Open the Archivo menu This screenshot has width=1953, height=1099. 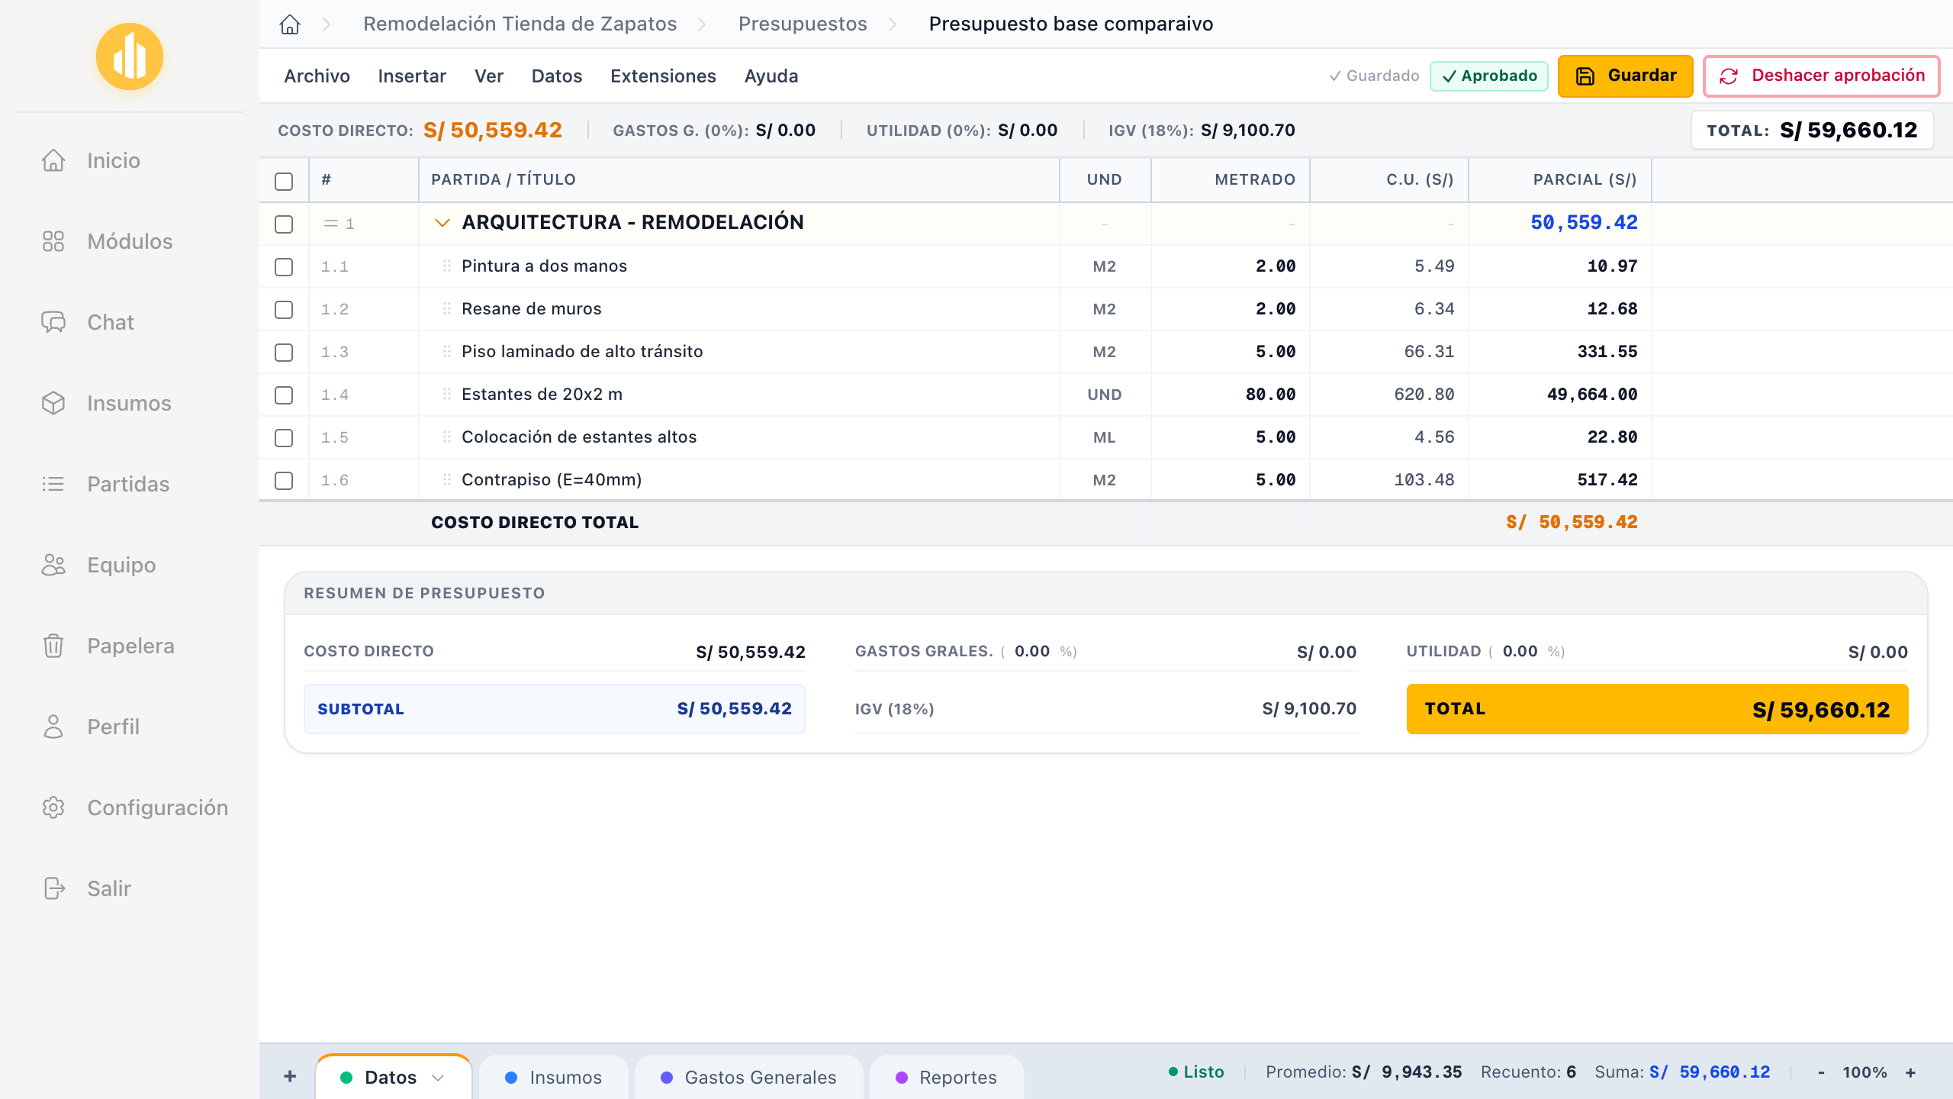pos(317,76)
